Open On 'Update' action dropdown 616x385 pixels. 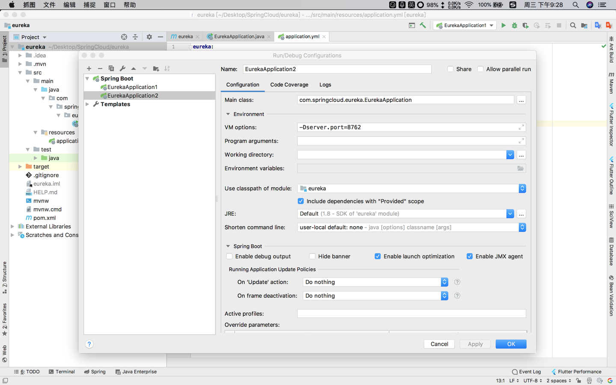[444, 282]
